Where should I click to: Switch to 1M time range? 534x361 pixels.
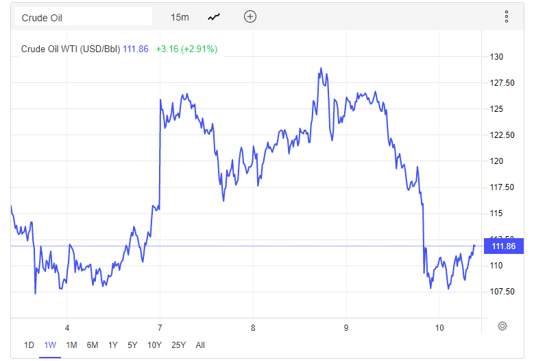pos(71,345)
